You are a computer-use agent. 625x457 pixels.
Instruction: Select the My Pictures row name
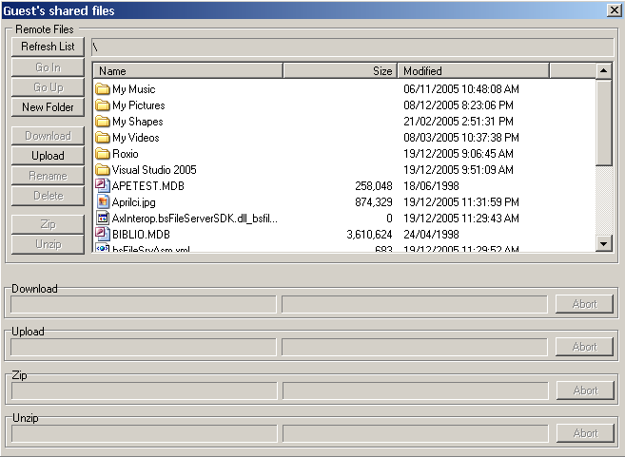[x=138, y=105]
